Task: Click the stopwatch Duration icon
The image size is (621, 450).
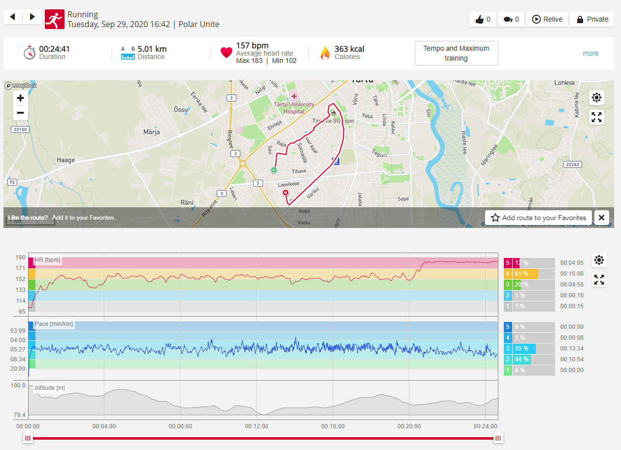Action: point(30,52)
